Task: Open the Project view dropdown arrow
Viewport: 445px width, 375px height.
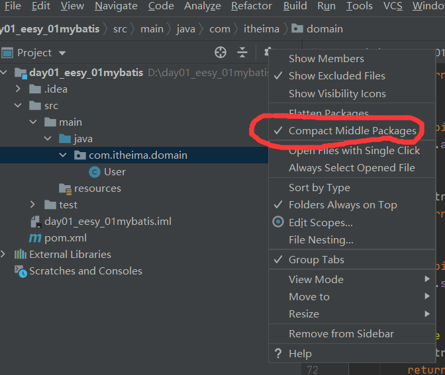Action: point(62,53)
